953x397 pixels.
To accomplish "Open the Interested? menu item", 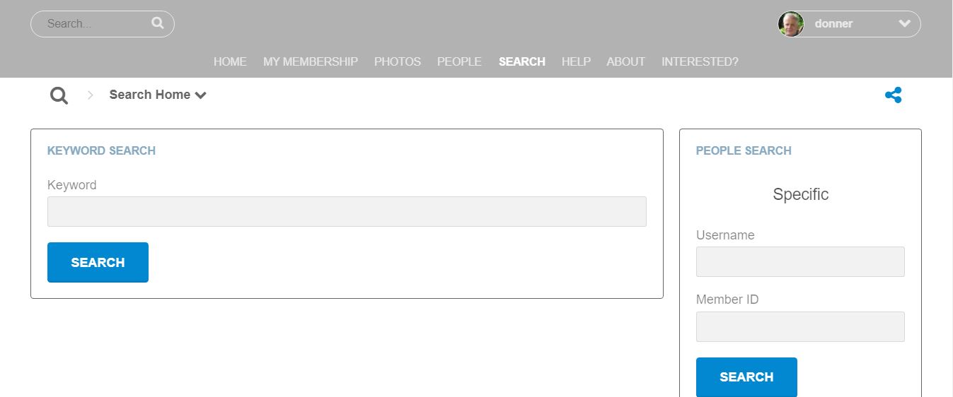I will (x=700, y=61).
